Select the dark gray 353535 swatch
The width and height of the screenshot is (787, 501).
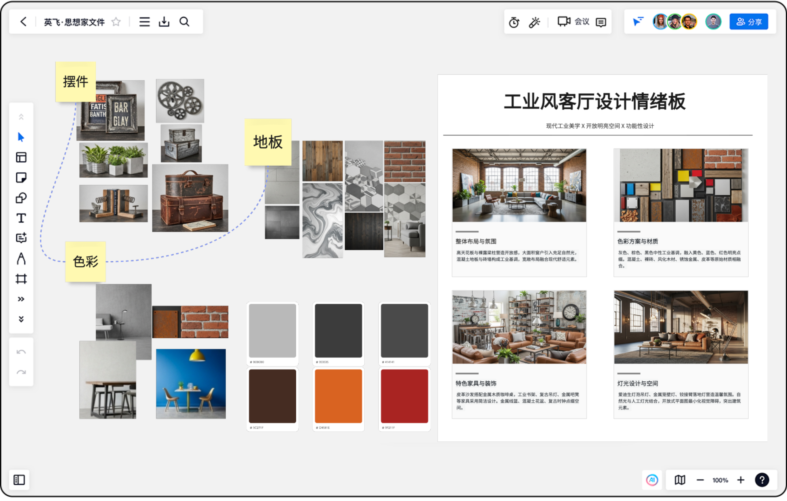339,331
